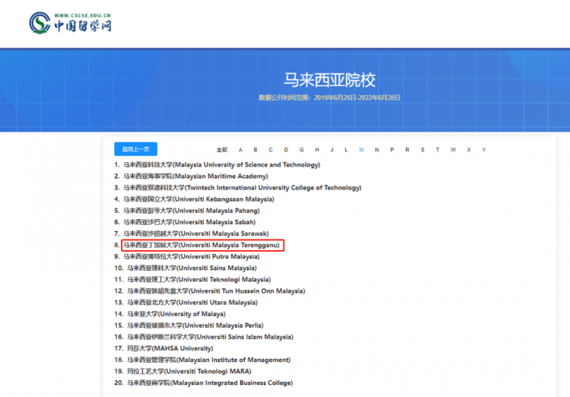This screenshot has width=570, height=397.
Task: Select the highlighted letter M tab
Action: point(361,150)
